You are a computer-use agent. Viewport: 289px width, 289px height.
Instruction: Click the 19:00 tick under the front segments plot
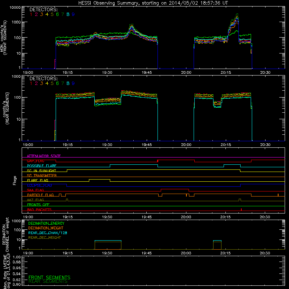coord(28,73)
